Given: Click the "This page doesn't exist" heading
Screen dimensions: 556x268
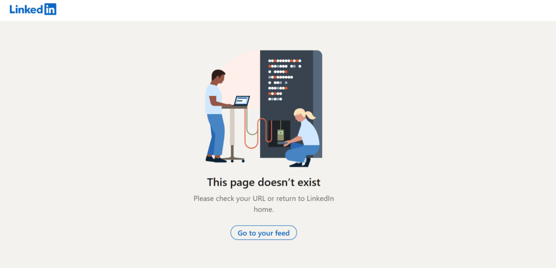Looking at the screenshot, I should tap(263, 182).
